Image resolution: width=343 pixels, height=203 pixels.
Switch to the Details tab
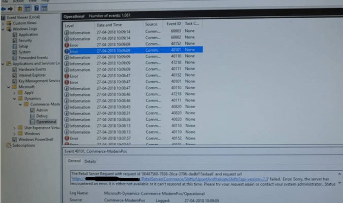[x=90, y=161]
